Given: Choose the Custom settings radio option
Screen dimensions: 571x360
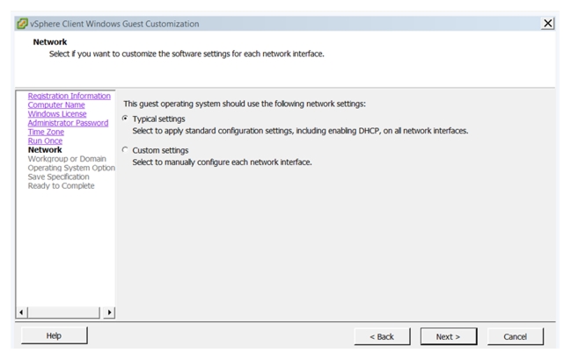Looking at the screenshot, I should coord(125,149).
